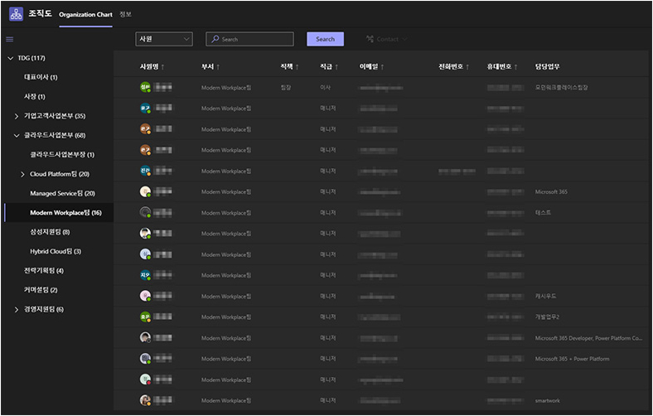Screen dimensions: 653x416
Task: Click the smartwork duty cell
Action: (x=548, y=400)
